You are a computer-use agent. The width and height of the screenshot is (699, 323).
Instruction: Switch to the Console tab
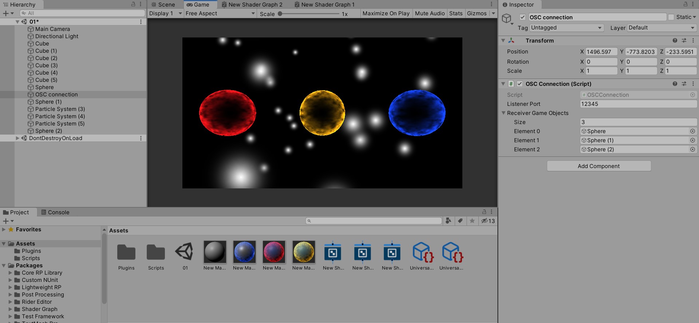pos(55,212)
